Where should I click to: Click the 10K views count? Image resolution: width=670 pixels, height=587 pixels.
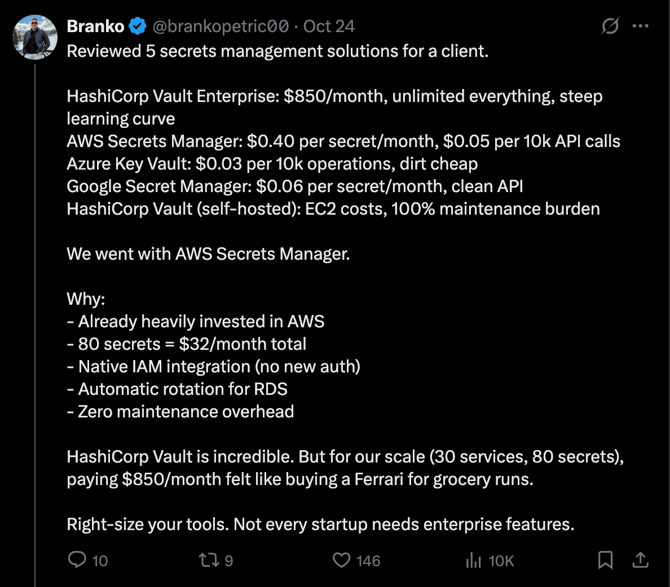click(501, 561)
